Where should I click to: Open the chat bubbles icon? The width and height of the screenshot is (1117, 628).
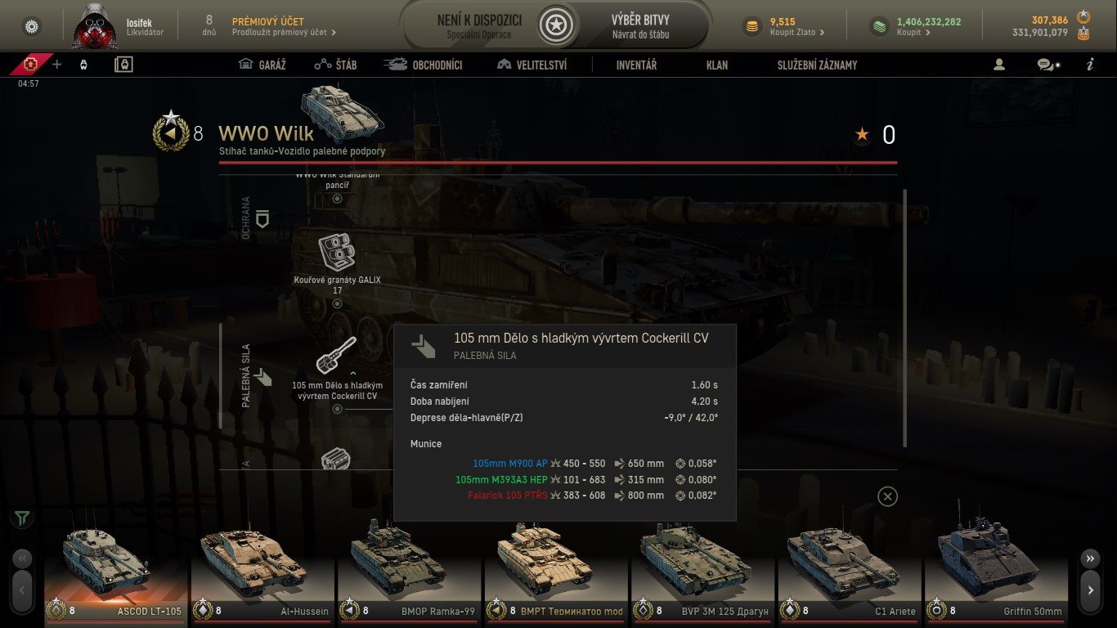click(x=1047, y=65)
